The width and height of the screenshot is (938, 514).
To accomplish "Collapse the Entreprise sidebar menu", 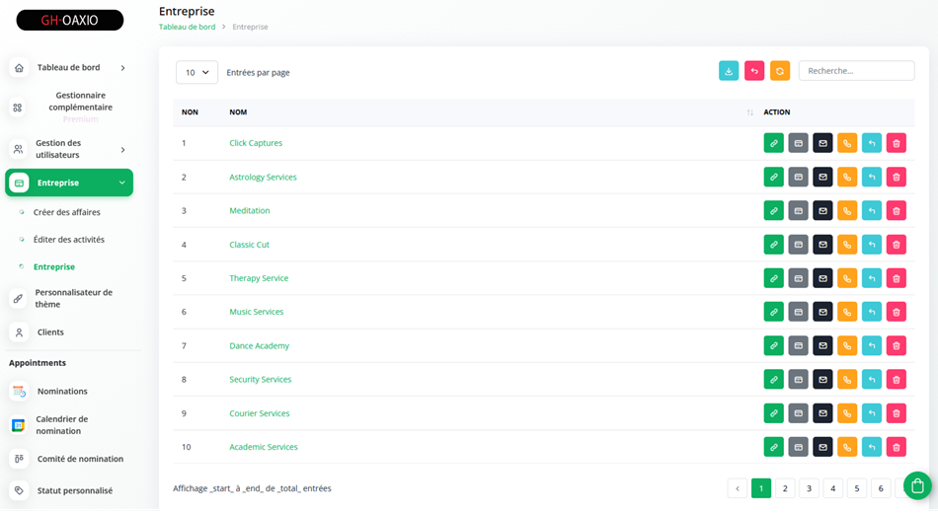I will (x=69, y=183).
